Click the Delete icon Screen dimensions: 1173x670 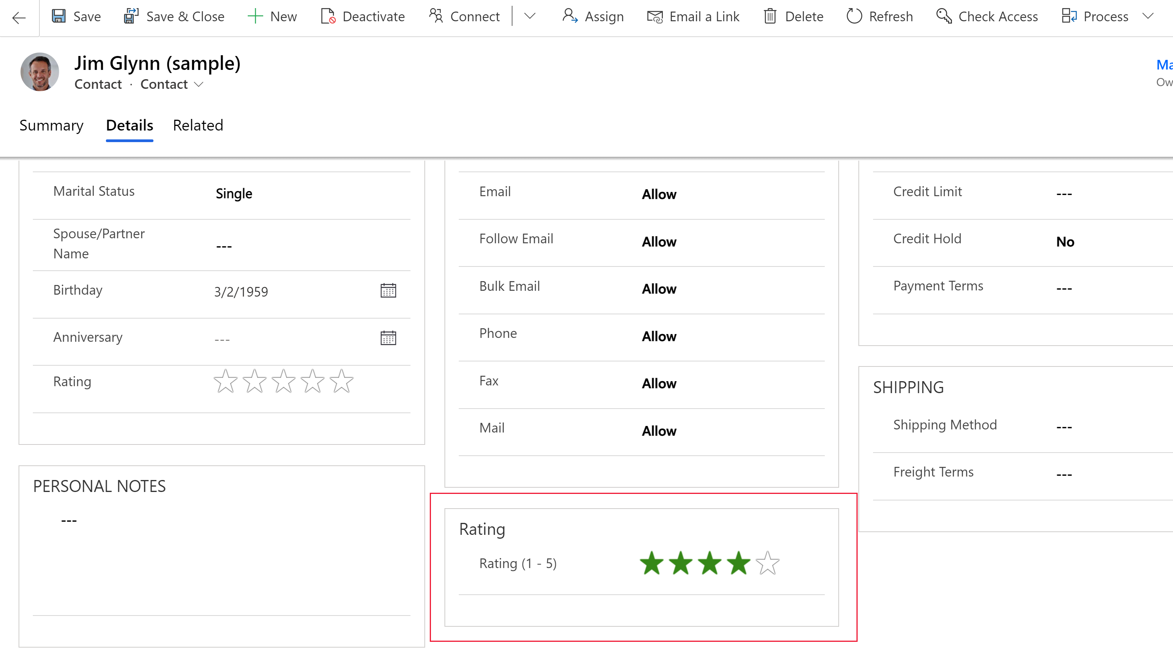coord(770,16)
